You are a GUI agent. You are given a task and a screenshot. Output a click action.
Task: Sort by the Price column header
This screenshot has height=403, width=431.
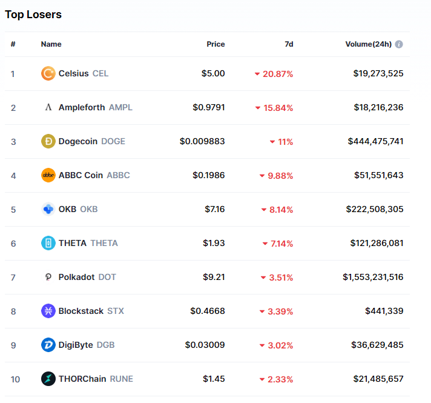[x=215, y=44]
